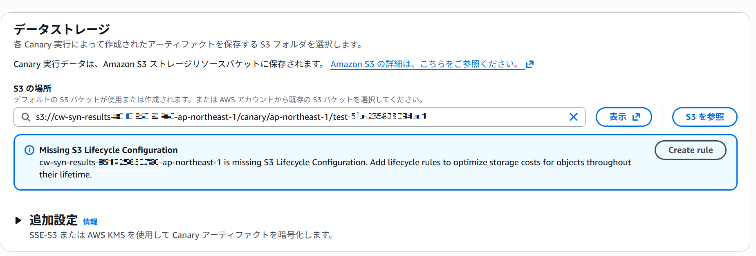Open the S3 を参照 browser button
Screen dimensions: 756x256
pos(704,117)
